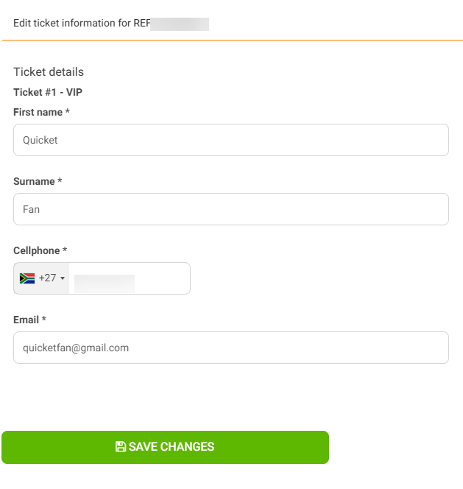463x489 pixels.
Task: Click the floppy disk icon on Save Changes
Action: tap(120, 446)
